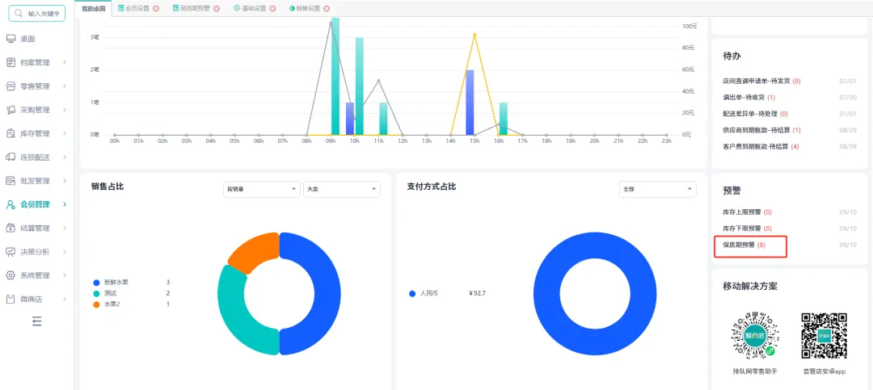Expand the 零售管理 chevron arrow

tap(65, 86)
